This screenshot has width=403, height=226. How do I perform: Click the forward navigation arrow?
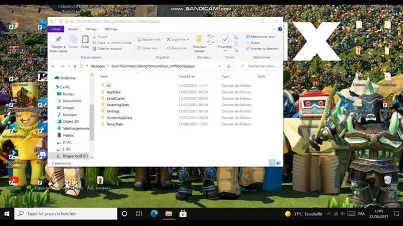(x=62, y=67)
